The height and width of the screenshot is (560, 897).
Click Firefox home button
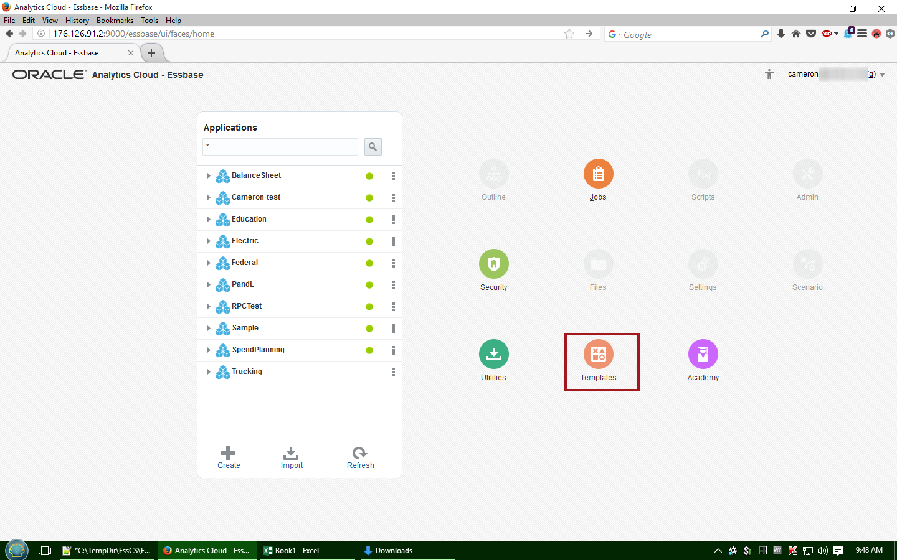[x=796, y=34]
